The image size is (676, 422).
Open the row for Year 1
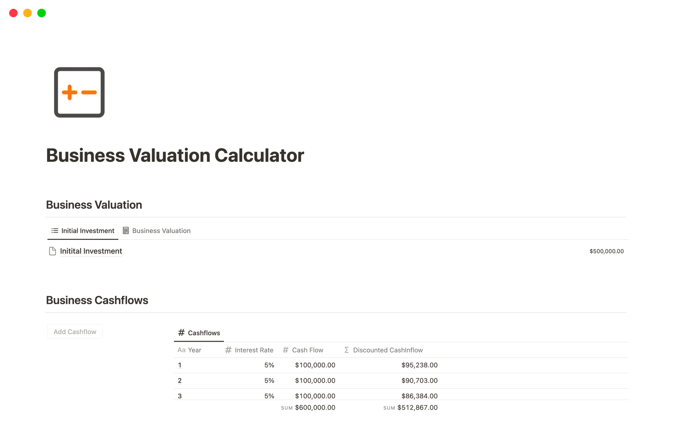point(180,365)
